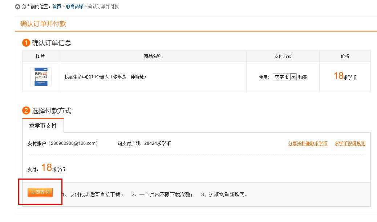Click the home navigation icon in breadcrumb
This screenshot has width=377, height=222.
(x=17, y=6)
